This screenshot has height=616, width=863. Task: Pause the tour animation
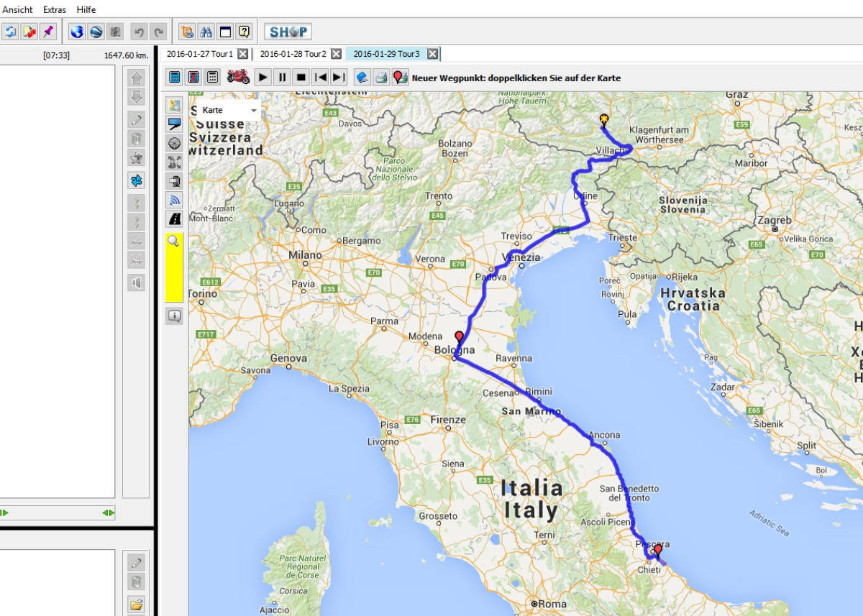click(283, 77)
